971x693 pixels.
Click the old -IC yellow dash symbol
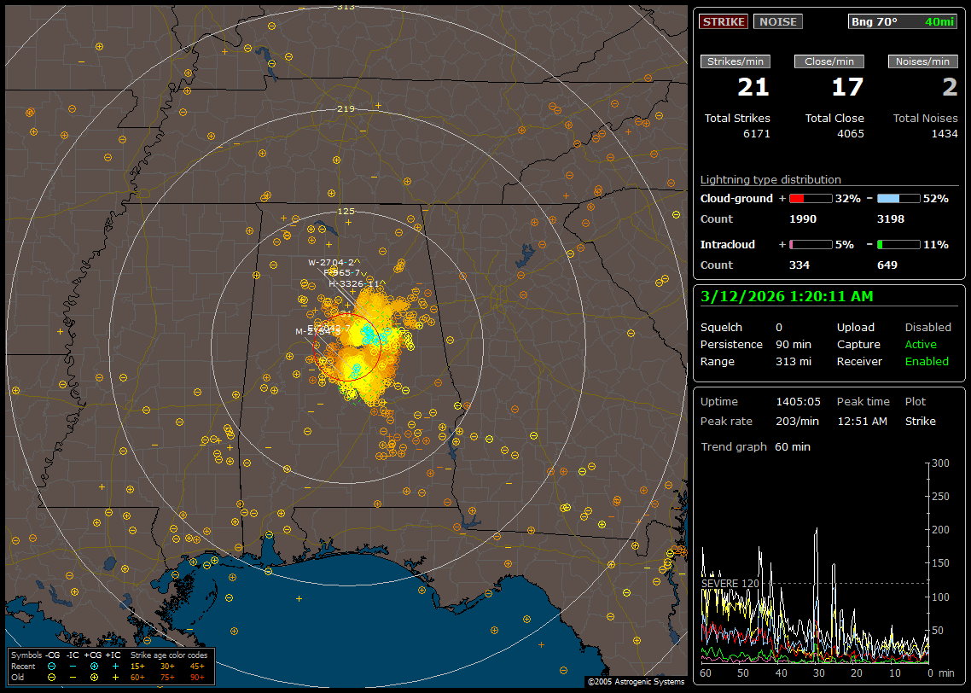(73, 676)
